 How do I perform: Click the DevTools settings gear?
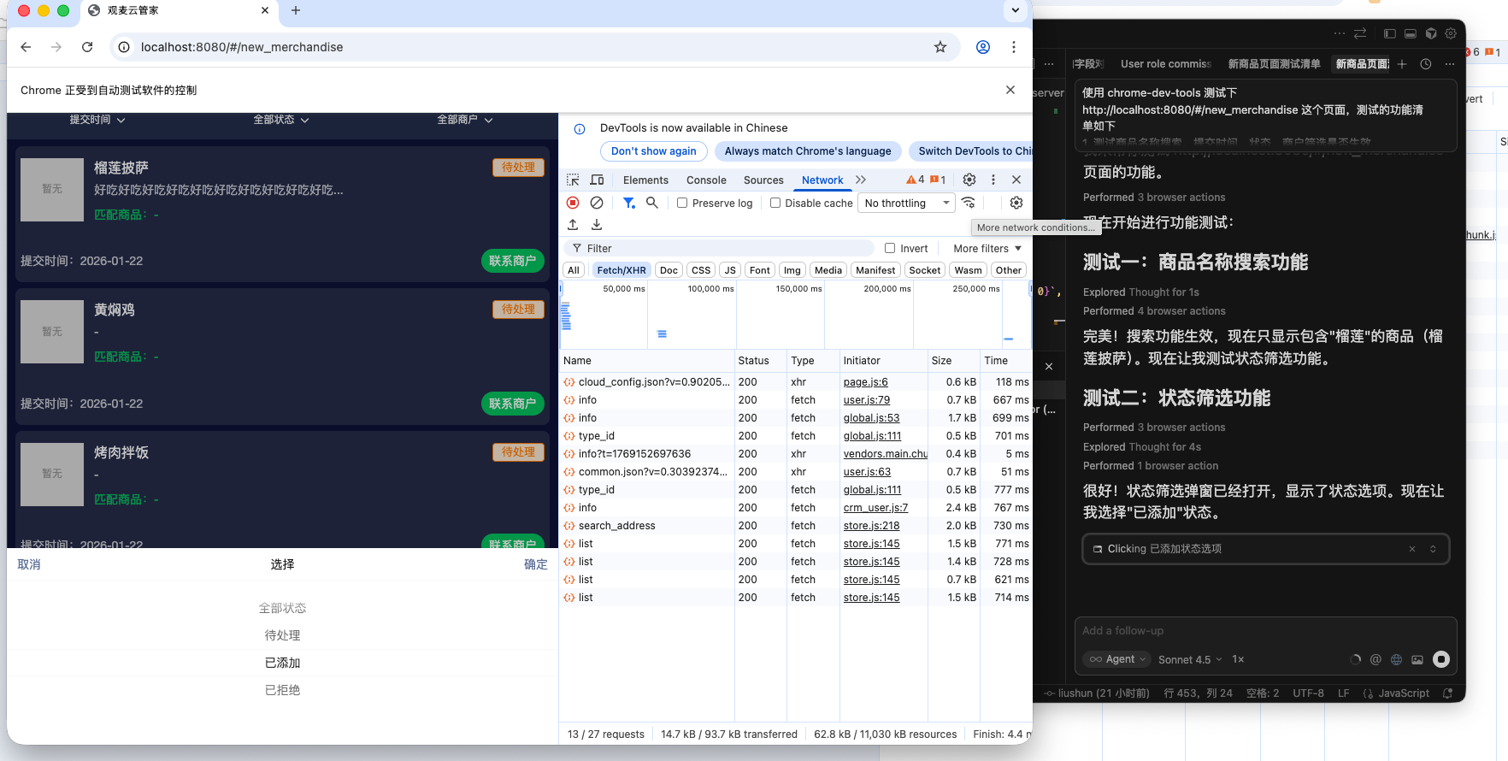[969, 180]
